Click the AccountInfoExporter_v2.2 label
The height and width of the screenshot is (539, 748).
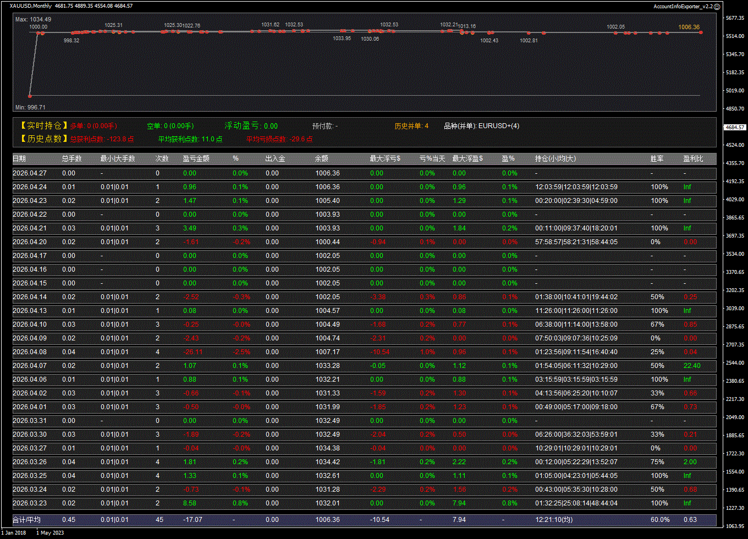683,6
